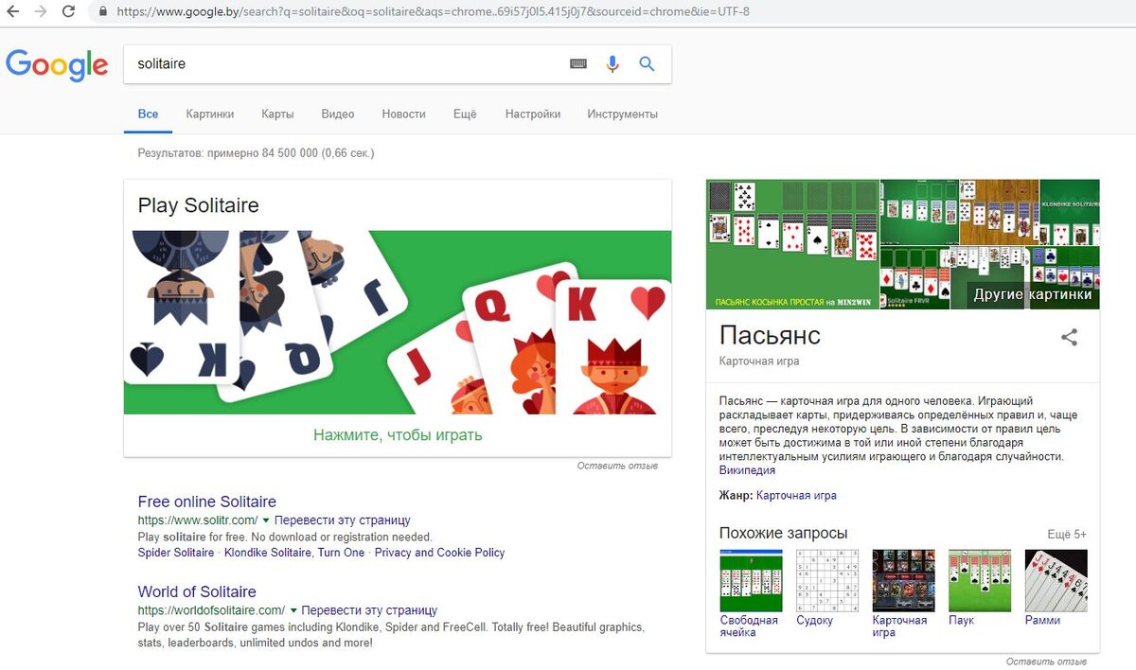Open the Википедия link
1136x670 pixels.
(x=747, y=470)
